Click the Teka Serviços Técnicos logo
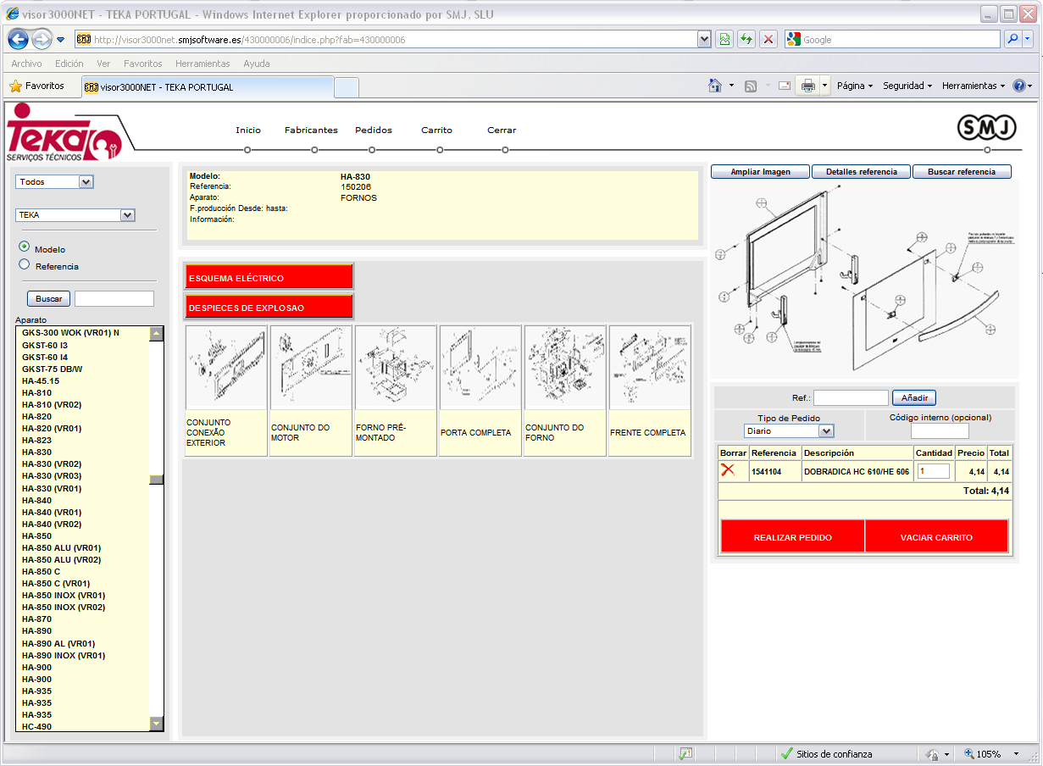 tap(64, 131)
